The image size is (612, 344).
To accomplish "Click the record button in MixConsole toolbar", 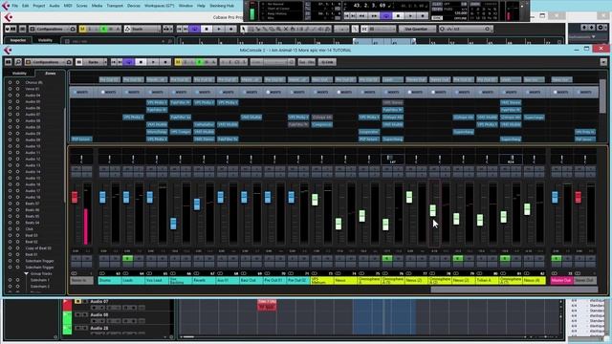I will tap(165, 62).
